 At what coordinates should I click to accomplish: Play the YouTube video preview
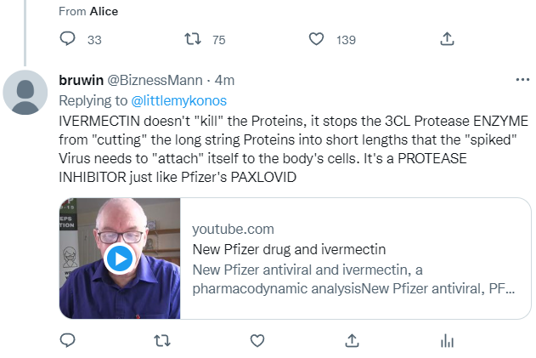120,259
